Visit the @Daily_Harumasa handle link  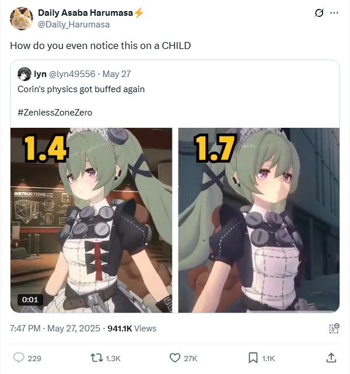pos(74,25)
